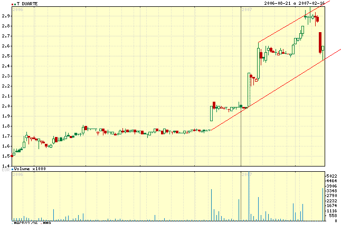
Task: Click the MACD12/26 indicator label
Action: tap(26, 223)
